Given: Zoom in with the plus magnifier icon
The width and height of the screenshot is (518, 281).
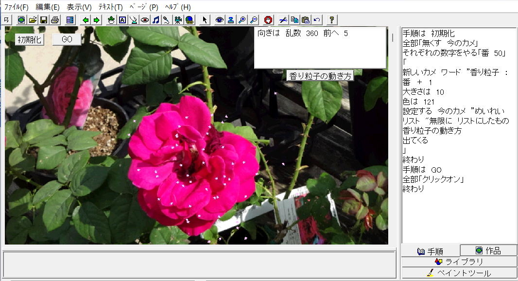Looking at the screenshot, I should pyautogui.click(x=242, y=20).
